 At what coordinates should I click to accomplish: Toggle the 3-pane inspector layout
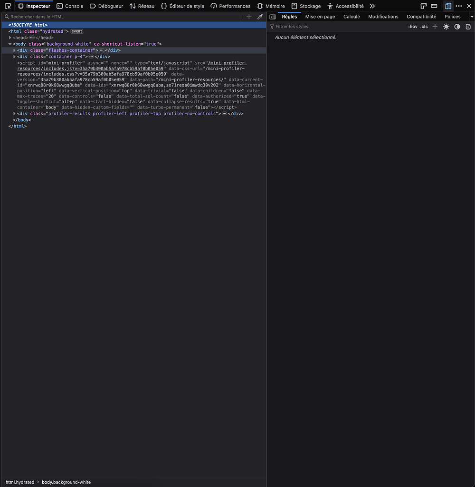pyautogui.click(x=272, y=16)
